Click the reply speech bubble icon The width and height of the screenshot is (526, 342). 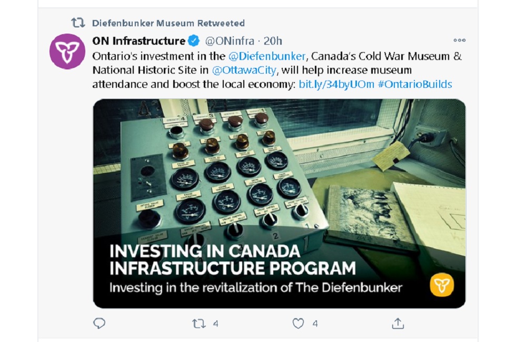(99, 323)
